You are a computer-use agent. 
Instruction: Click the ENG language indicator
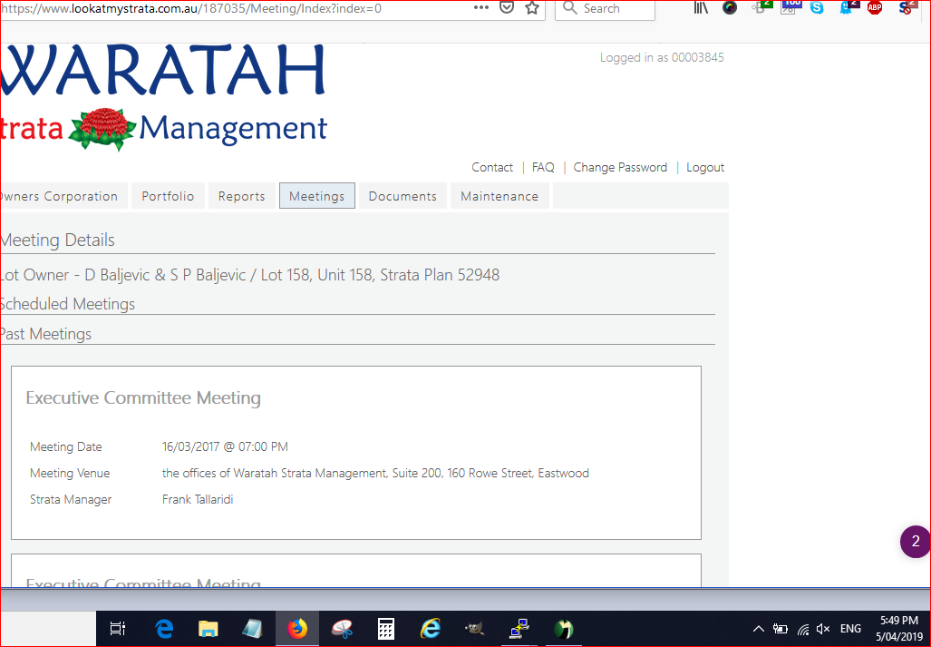tap(850, 629)
